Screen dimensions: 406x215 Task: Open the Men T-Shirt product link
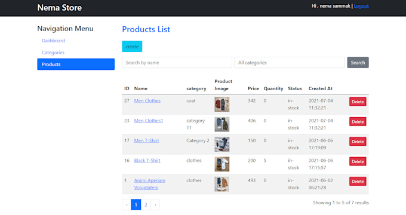146,141
